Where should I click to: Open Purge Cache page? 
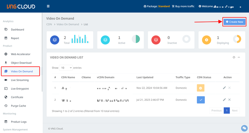18,106
